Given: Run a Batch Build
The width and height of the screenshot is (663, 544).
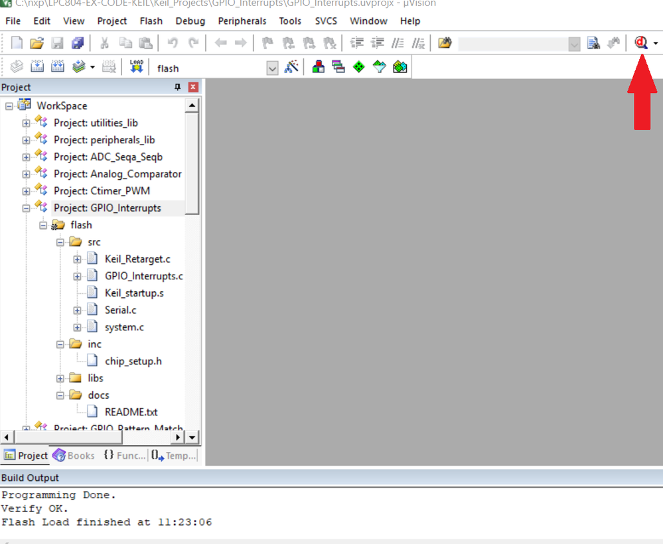Looking at the screenshot, I should click(79, 67).
